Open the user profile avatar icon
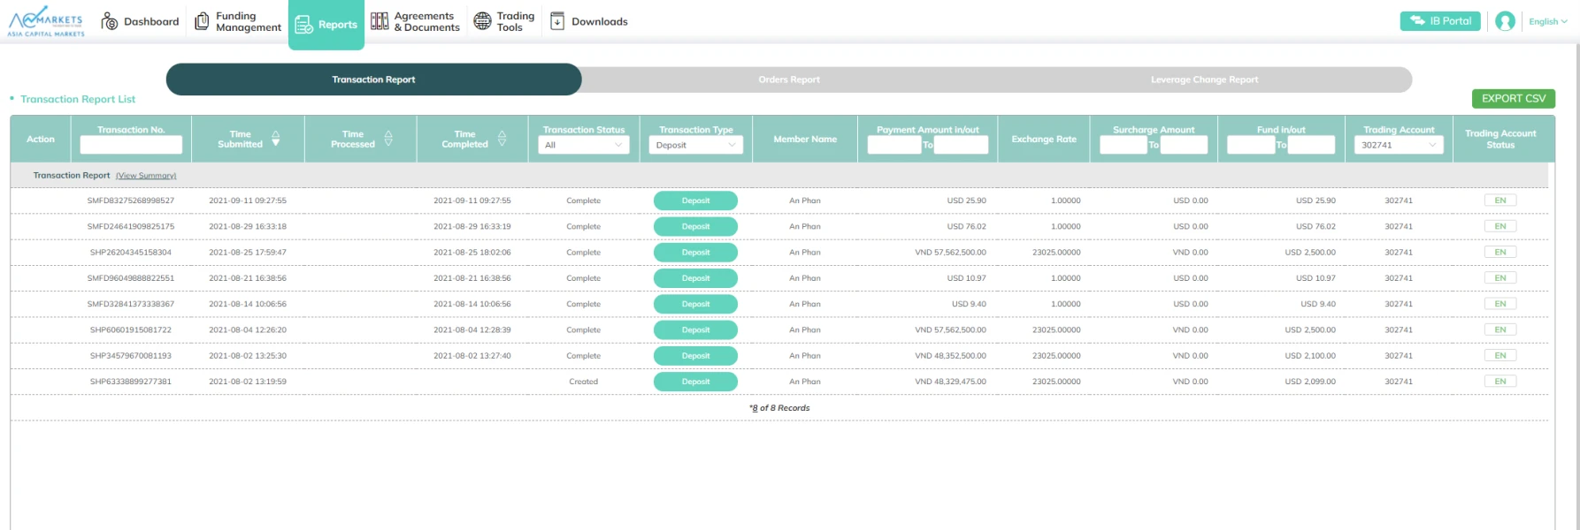 click(x=1505, y=21)
